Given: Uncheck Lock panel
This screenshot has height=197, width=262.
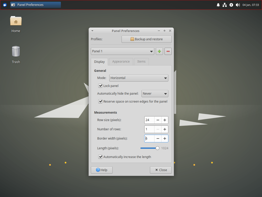Looking at the screenshot, I should 100,86.
